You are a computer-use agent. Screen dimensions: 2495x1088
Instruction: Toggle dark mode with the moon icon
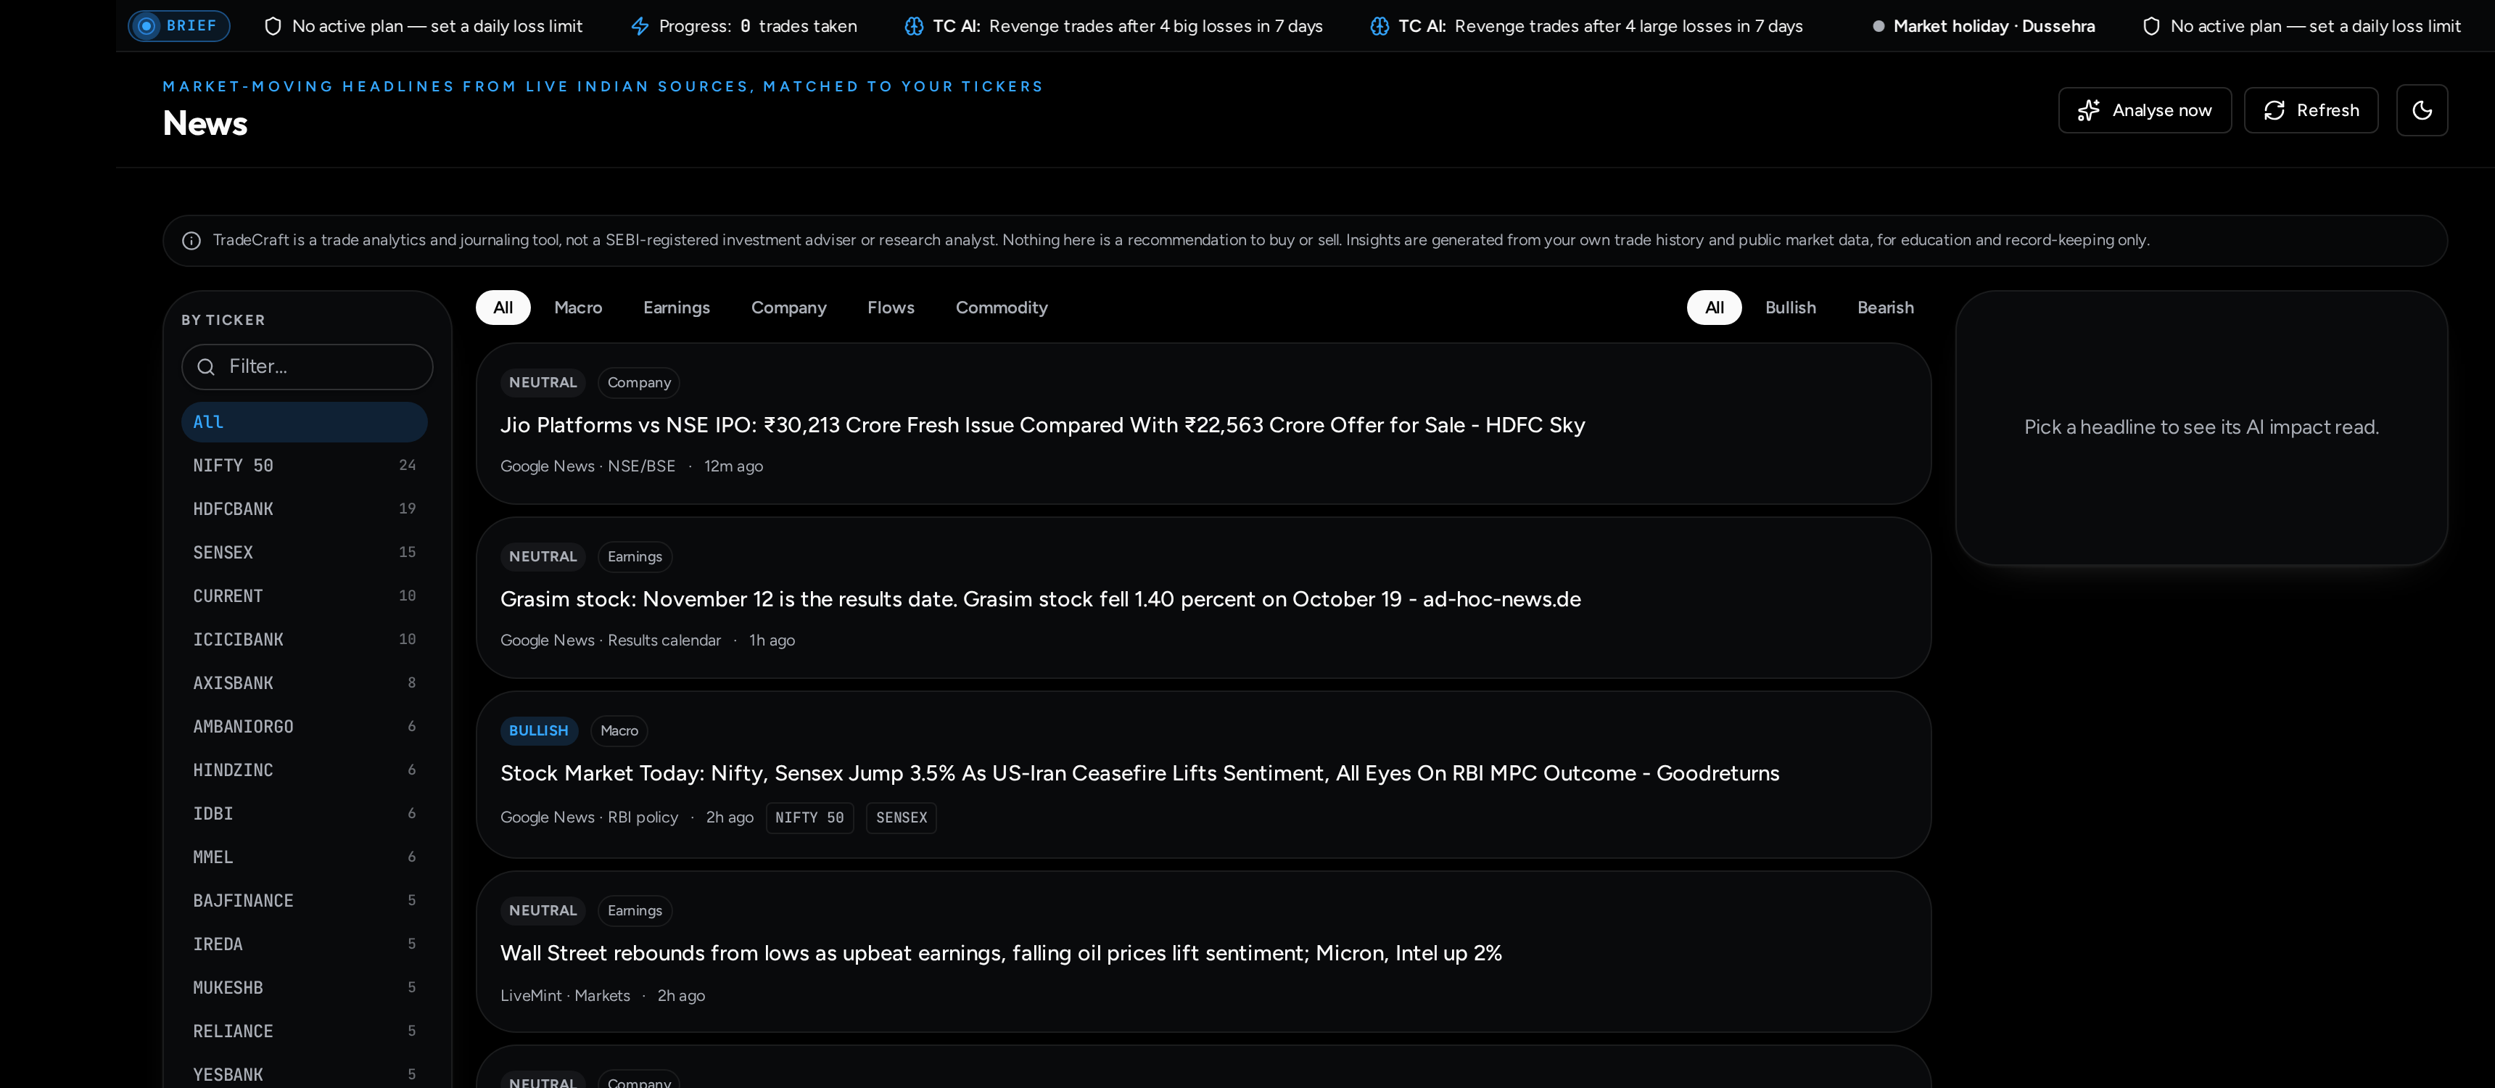[2422, 110]
